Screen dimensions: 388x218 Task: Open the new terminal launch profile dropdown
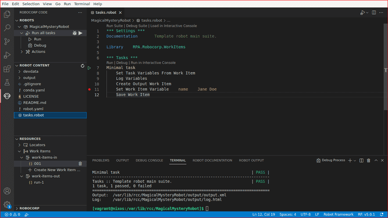pos(355,160)
